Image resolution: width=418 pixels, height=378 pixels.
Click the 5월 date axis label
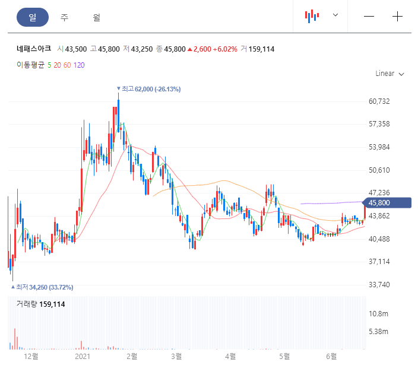pos(284,357)
